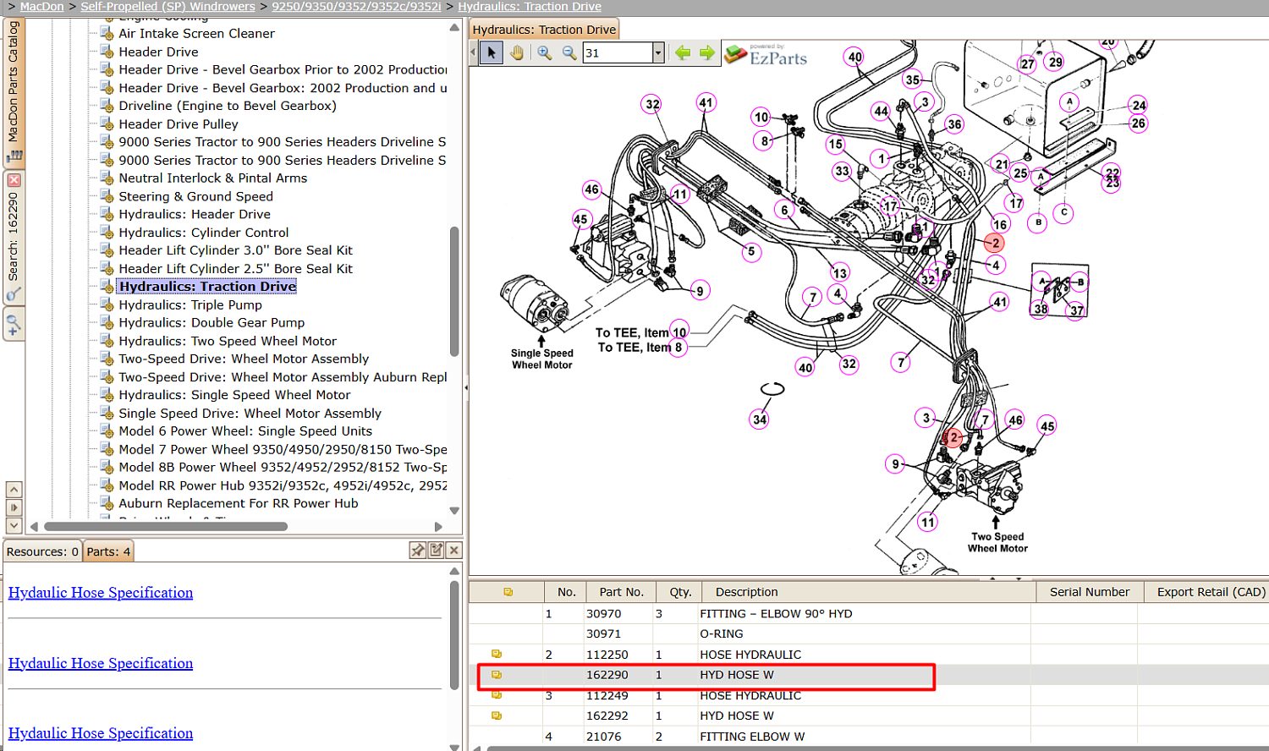Open Steering & Ground Speed in tree
Image resolution: width=1269 pixels, height=751 pixels.
tap(195, 197)
